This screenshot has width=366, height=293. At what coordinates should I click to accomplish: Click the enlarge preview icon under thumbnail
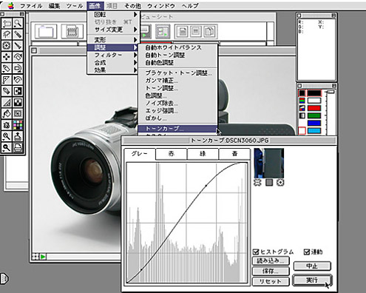[280, 183]
